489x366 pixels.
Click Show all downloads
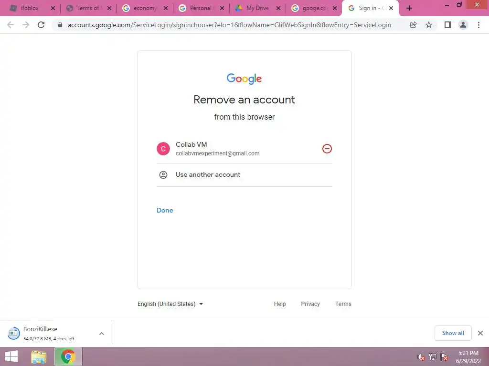(x=453, y=333)
